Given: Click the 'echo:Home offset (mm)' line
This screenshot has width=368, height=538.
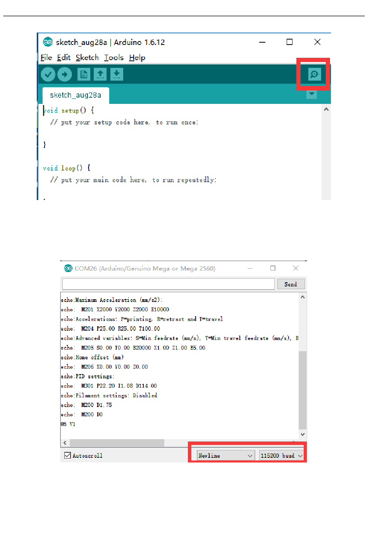Looking at the screenshot, I should 92,357.
